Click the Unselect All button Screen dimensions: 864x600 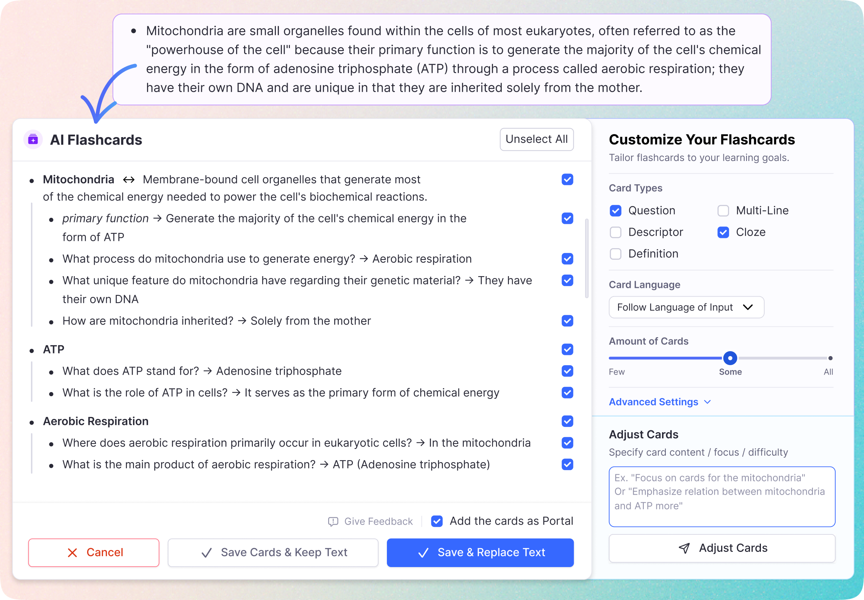[x=537, y=139]
